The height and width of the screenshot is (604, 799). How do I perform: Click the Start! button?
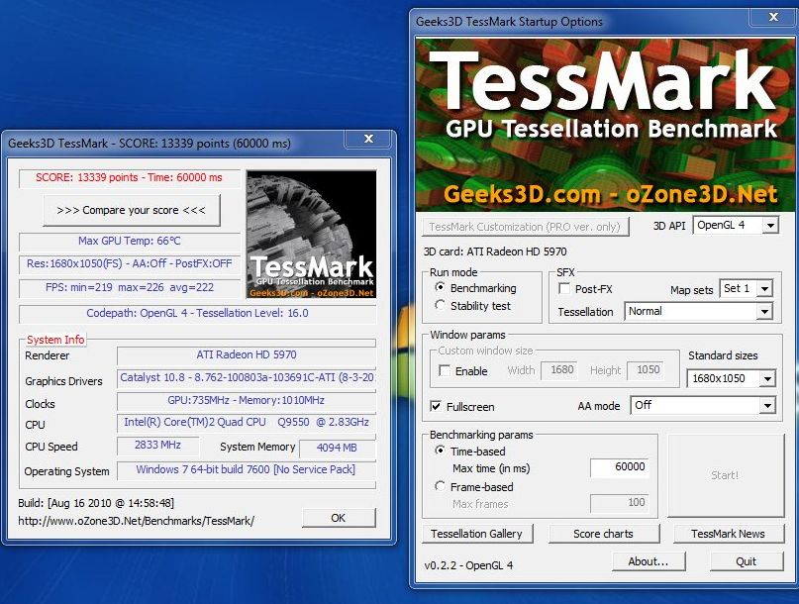[x=726, y=475]
